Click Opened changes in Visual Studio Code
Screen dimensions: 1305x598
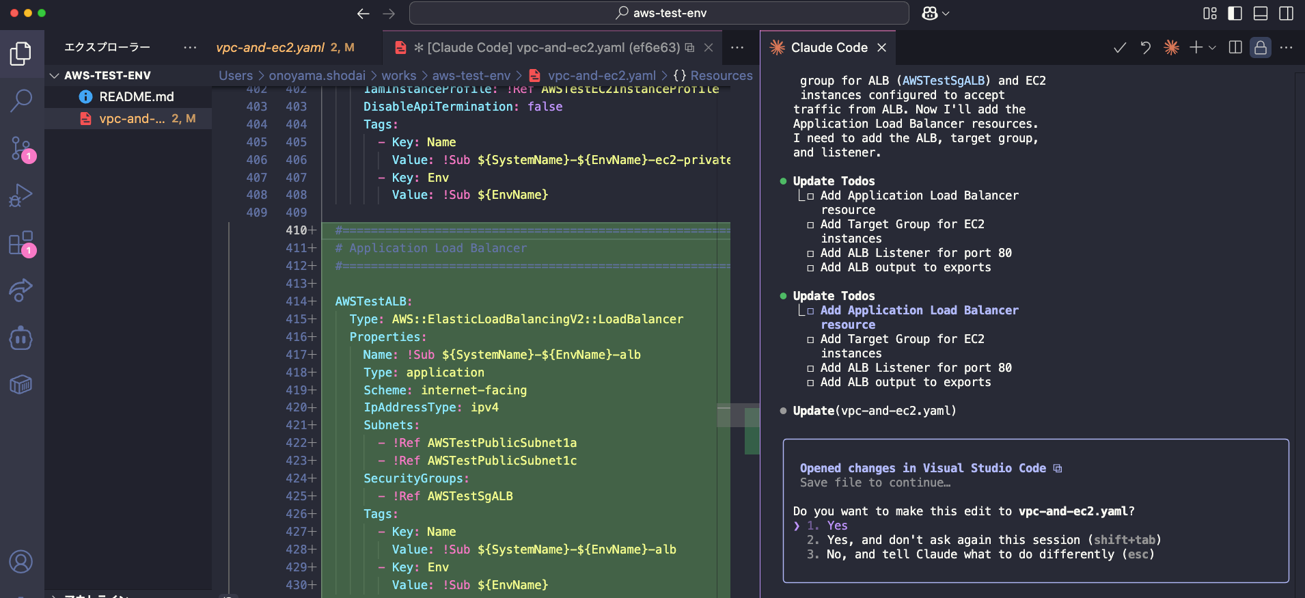click(x=923, y=468)
